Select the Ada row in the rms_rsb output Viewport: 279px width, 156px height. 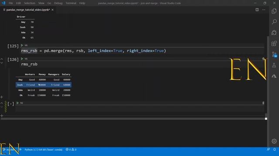pyautogui.click(x=44, y=90)
